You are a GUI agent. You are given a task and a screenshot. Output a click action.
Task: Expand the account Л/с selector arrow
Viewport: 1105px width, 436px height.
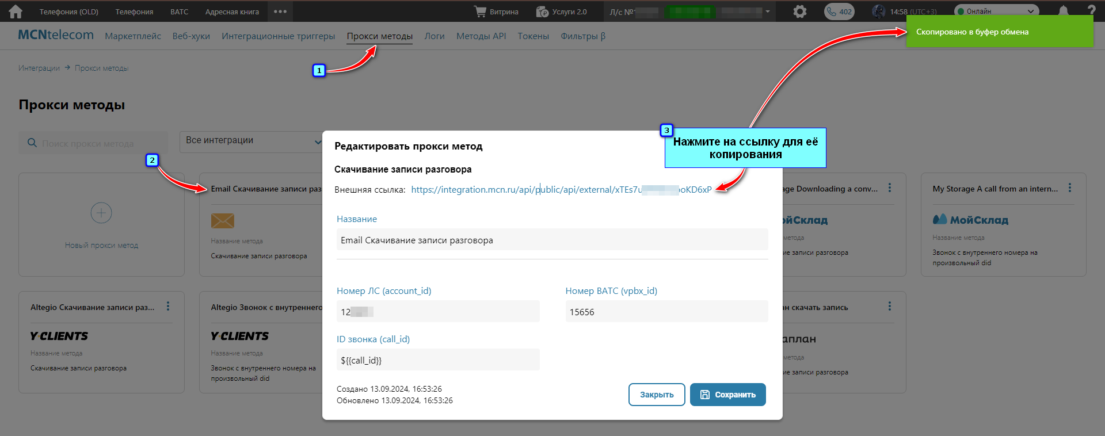click(768, 12)
